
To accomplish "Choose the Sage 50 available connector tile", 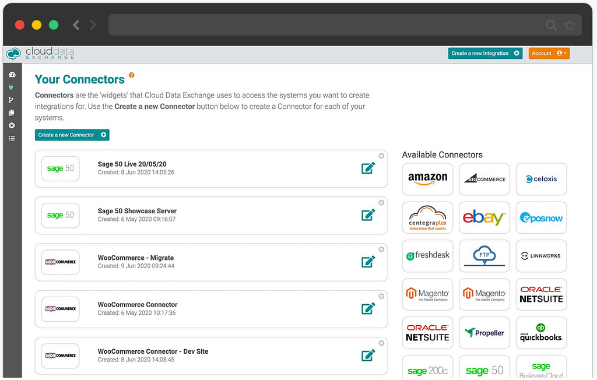I will tap(484, 367).
